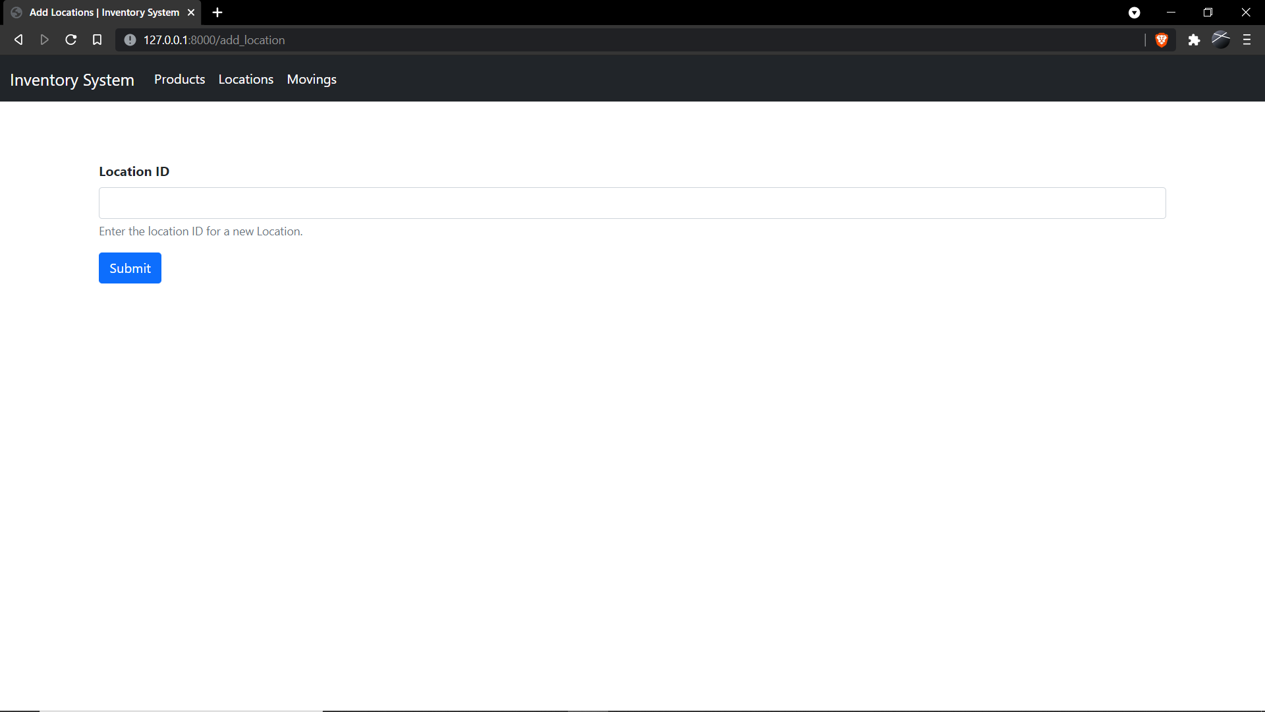1265x712 pixels.
Task: Go back with the browser back arrow
Action: 18,40
